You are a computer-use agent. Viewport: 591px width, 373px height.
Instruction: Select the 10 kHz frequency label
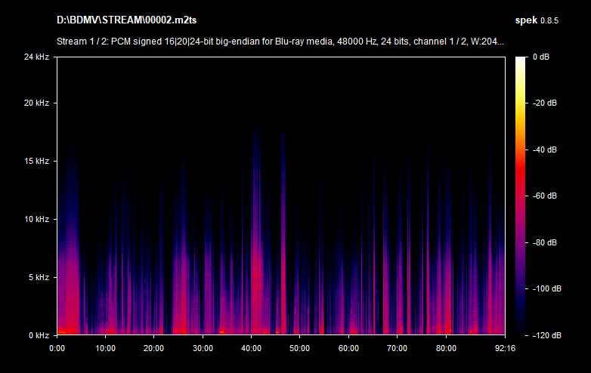36,219
